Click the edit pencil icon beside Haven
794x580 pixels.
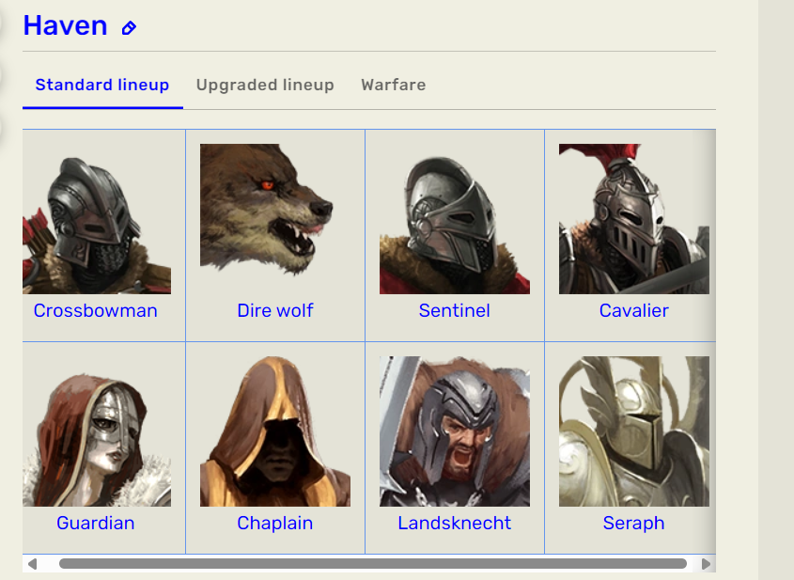(129, 28)
